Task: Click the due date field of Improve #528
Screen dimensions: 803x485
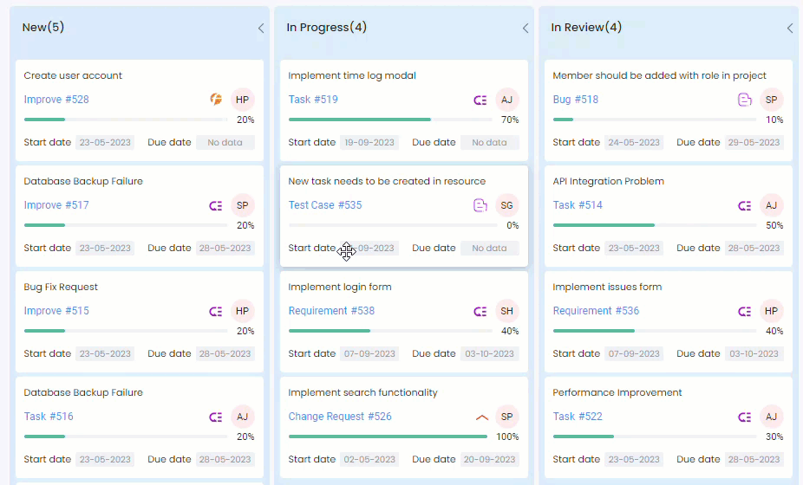Action: pyautogui.click(x=225, y=142)
